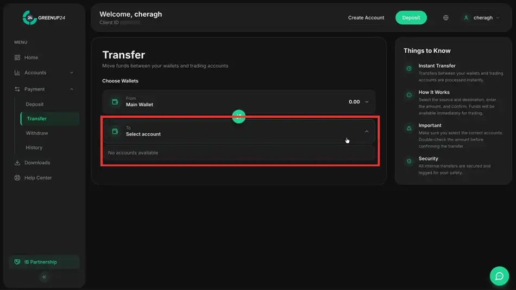Image resolution: width=516 pixels, height=290 pixels.
Task: Click the Security shield icon
Action: pos(409,161)
